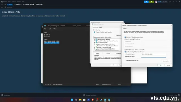Open the taskbar app with red badge

(x=97, y=100)
